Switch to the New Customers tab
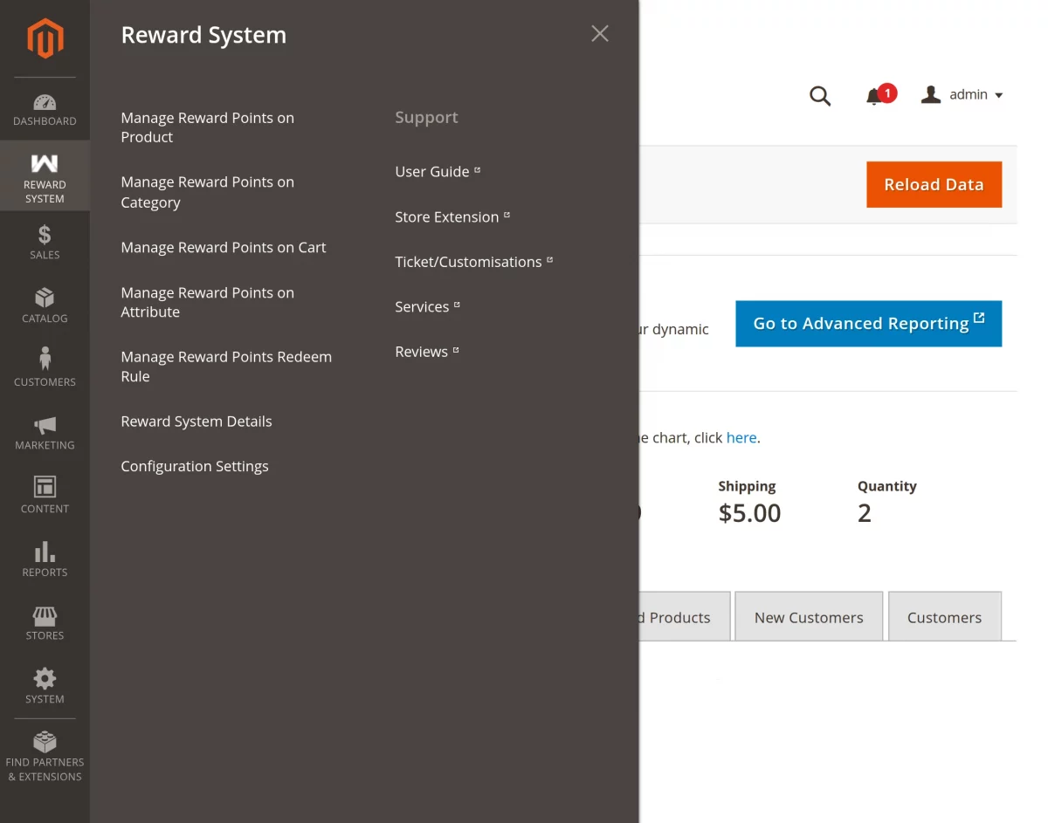 [x=808, y=616]
